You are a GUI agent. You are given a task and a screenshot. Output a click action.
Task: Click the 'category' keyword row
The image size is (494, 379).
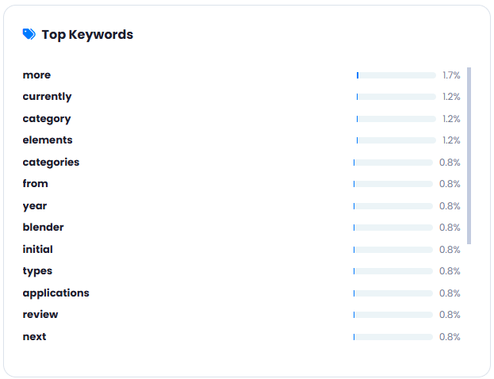pos(241,119)
